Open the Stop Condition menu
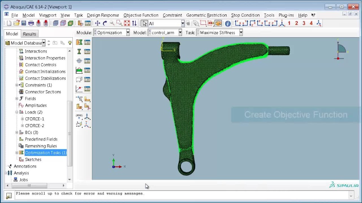This screenshot has height=203, width=362. point(245,15)
